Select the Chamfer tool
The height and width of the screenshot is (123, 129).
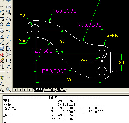pyautogui.click(x=8, y=79)
